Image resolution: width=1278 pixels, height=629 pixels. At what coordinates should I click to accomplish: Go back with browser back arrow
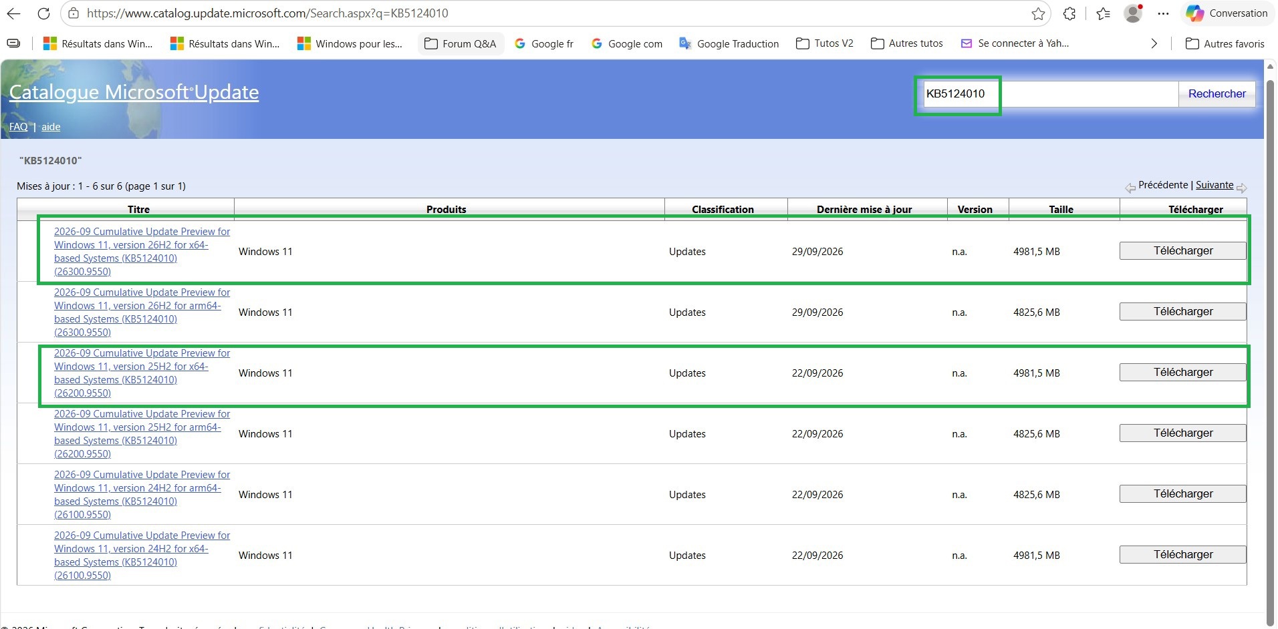13,13
